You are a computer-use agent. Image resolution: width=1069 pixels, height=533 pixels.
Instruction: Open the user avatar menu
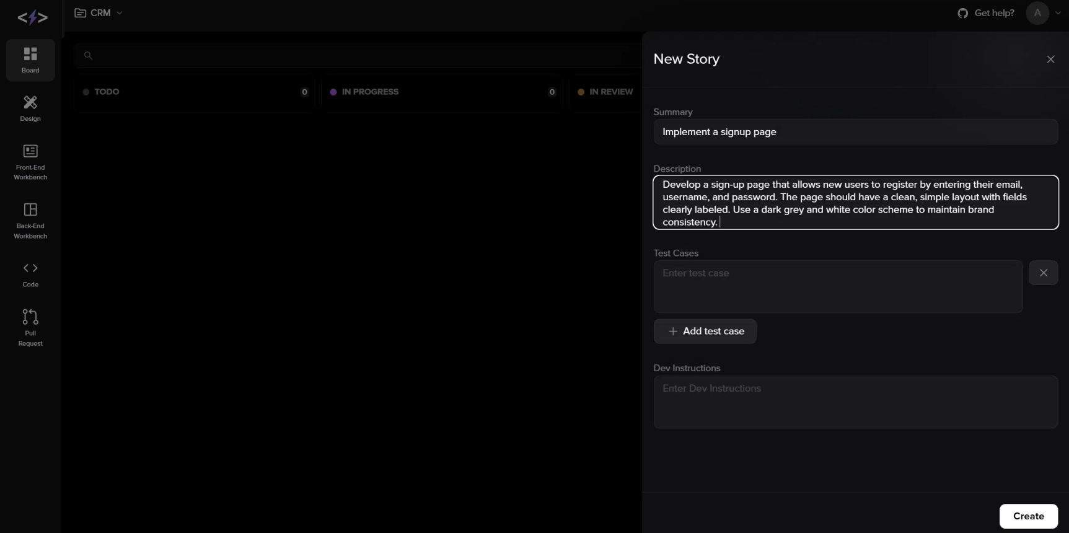point(1037,13)
